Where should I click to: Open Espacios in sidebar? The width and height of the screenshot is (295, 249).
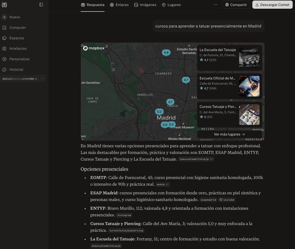tap(13, 38)
